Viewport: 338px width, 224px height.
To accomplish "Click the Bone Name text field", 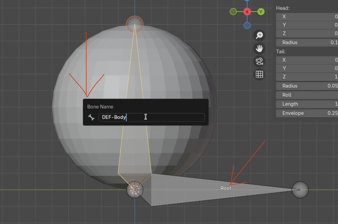I will pos(152,117).
